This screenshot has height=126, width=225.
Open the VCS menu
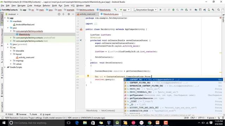(x=73, y=6)
